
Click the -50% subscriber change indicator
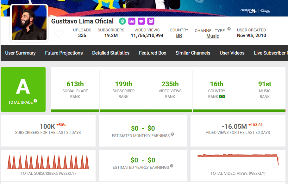[61, 125]
